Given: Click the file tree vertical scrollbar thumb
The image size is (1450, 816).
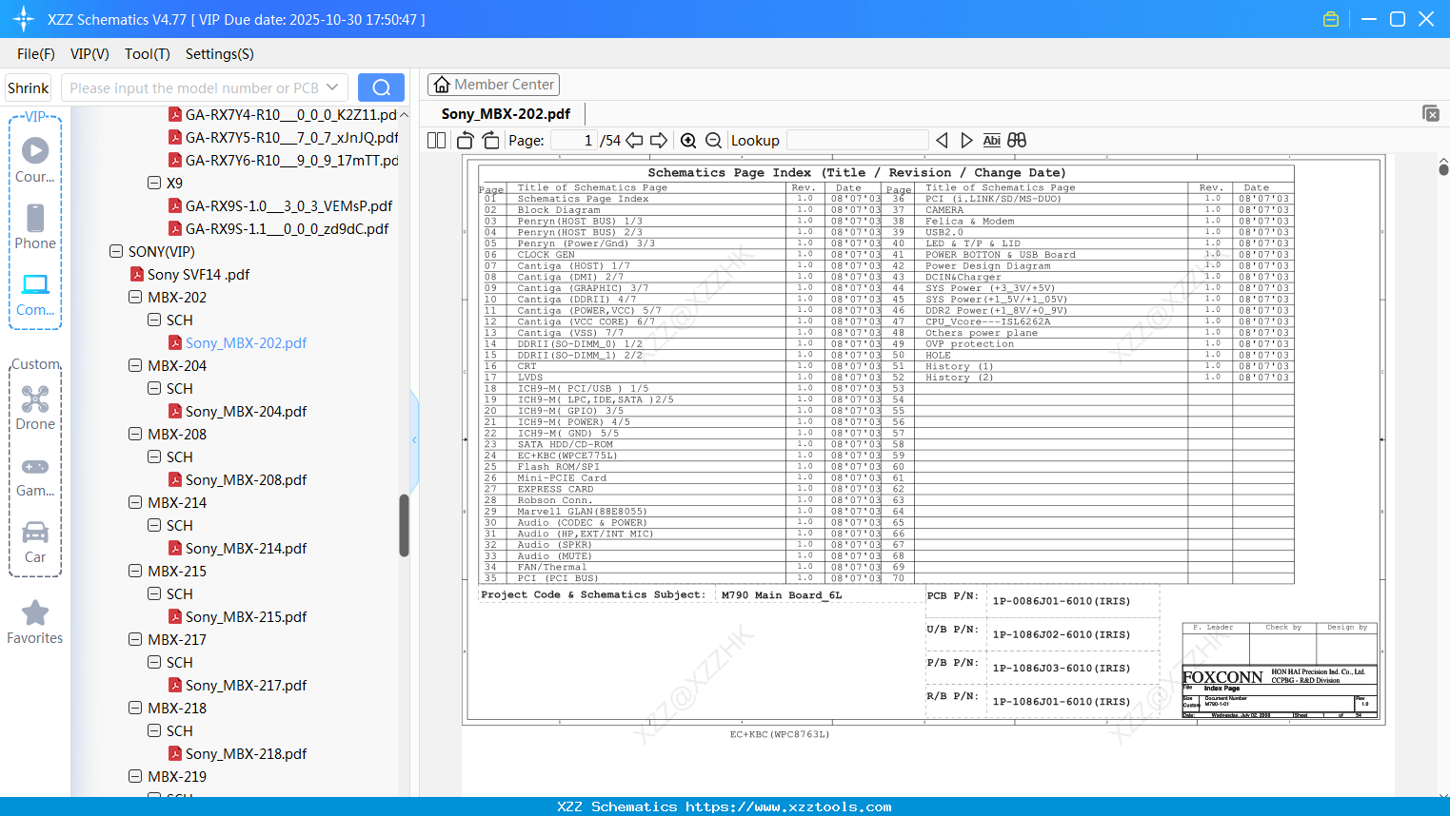Looking at the screenshot, I should [404, 525].
